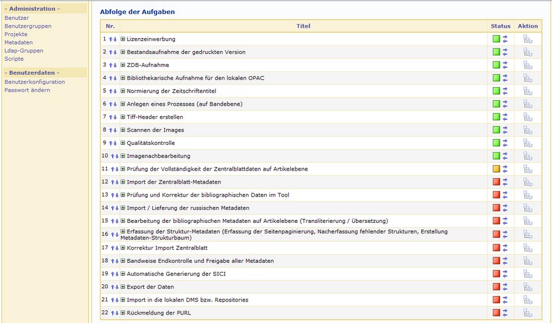Expand the Scannen der Images task

click(x=123, y=130)
